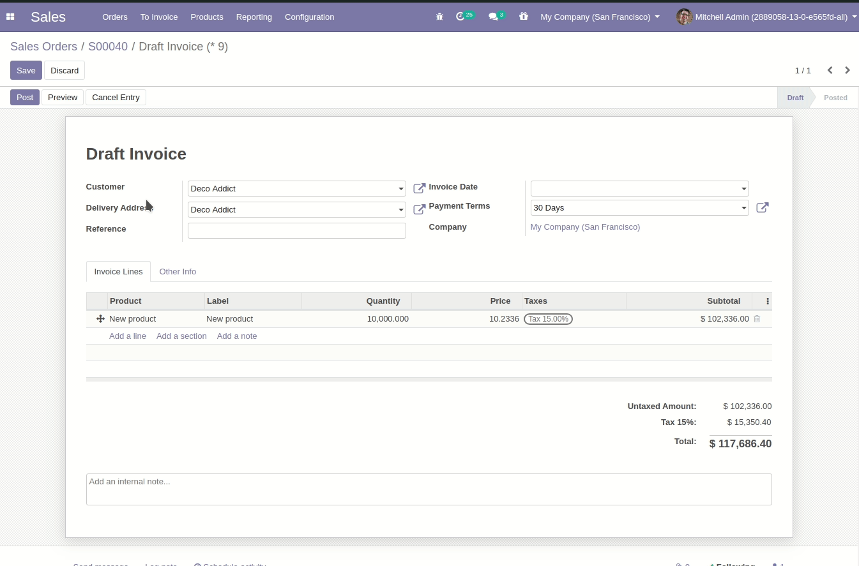Sort by Quantity column header

tap(357, 301)
